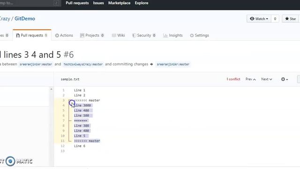Image resolution: width=300 pixels, height=169 pixels.
Task: Switch to the Insights tab
Action: click(x=173, y=35)
